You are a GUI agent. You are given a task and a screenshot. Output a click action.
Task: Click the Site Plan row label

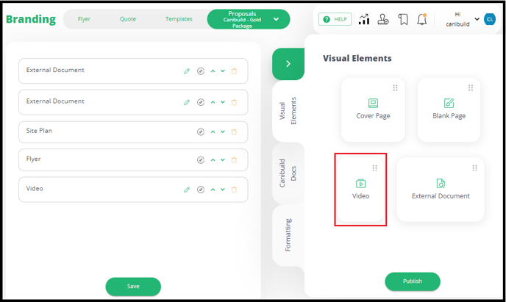(x=39, y=131)
